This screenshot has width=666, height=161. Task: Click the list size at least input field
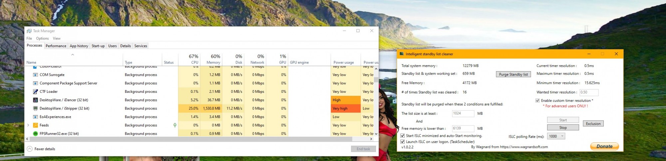(463, 113)
